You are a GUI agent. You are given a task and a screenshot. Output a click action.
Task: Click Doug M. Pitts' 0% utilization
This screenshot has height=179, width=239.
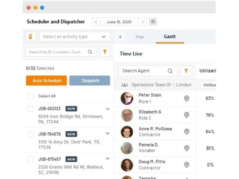click(210, 165)
